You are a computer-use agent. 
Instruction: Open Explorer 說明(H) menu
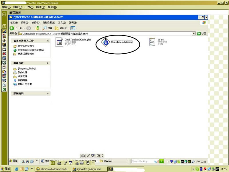coord(73,23)
